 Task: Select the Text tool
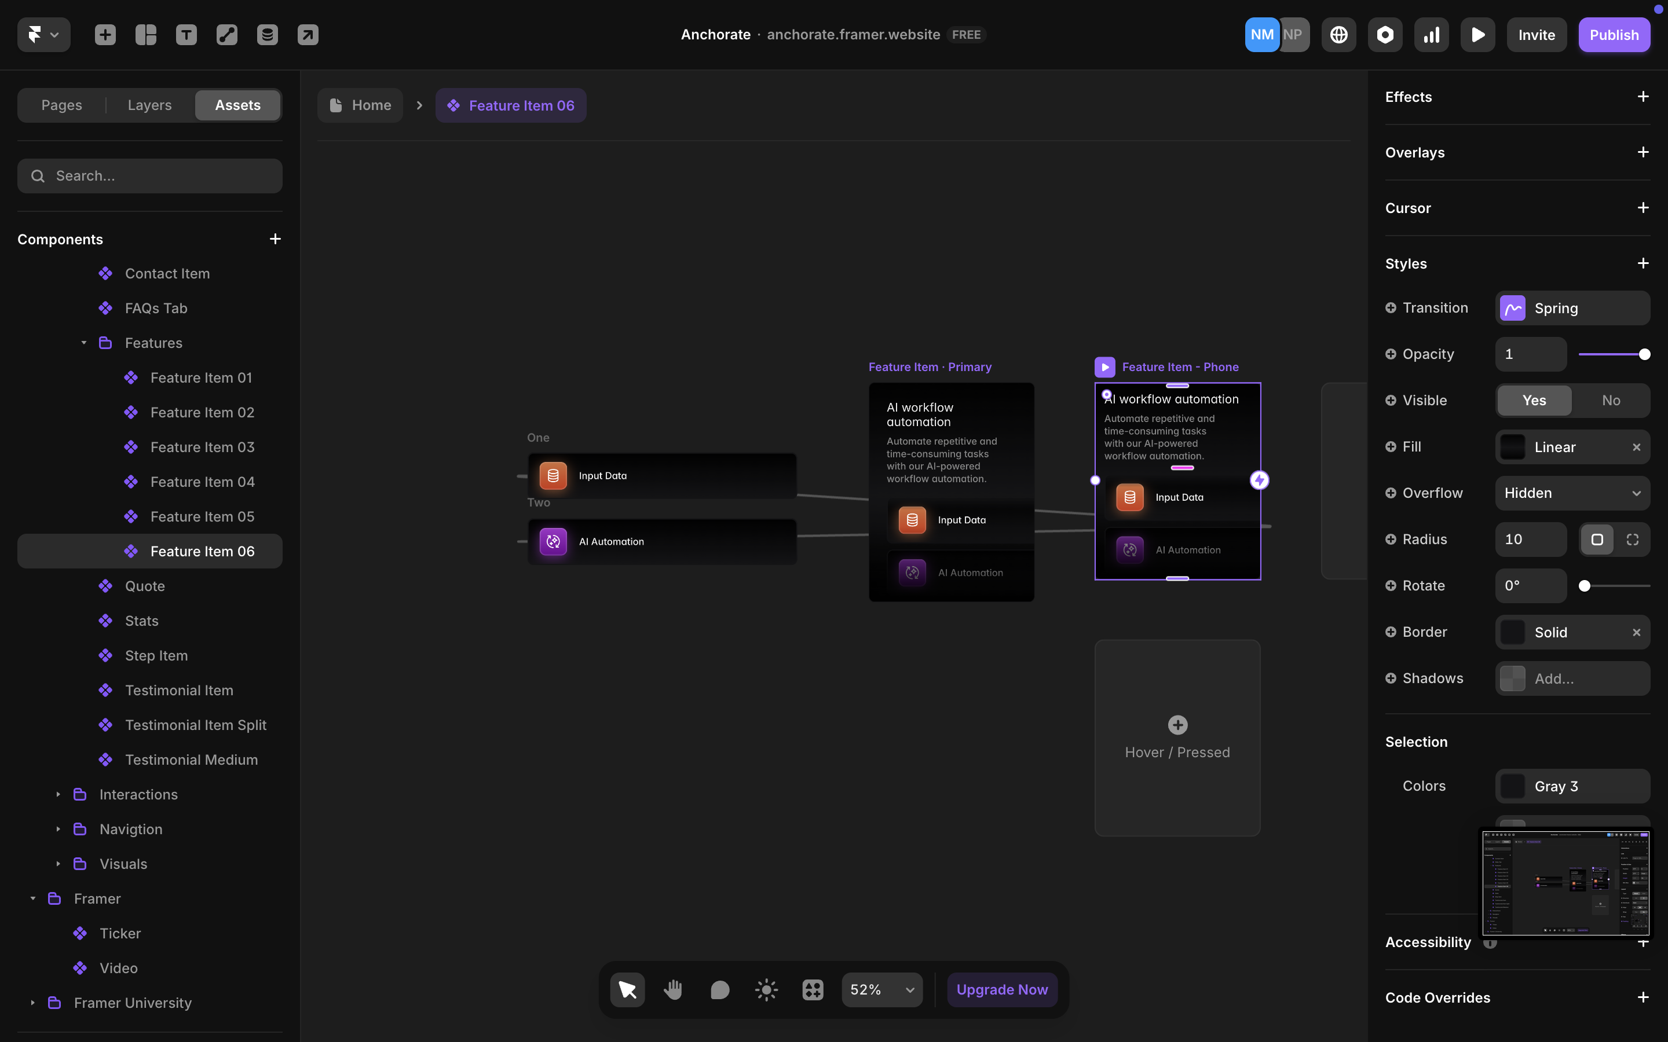pos(185,35)
